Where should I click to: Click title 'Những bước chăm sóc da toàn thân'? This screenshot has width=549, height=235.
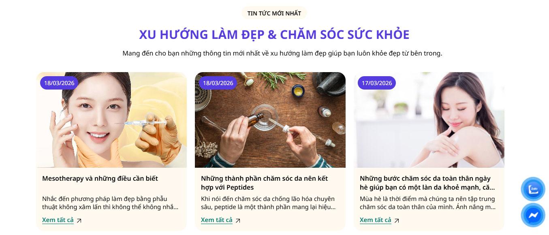click(427, 183)
